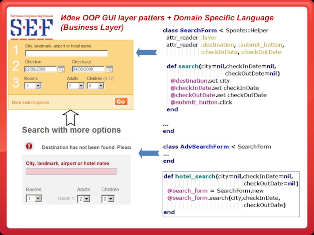Click the def search(city=nil code line
This screenshot has width=314, height=235.
coord(221,66)
